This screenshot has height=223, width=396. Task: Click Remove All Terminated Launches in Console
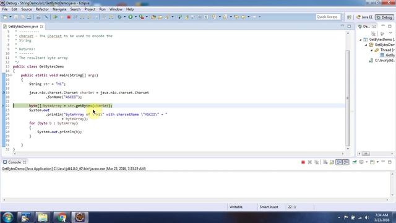pos(316,162)
